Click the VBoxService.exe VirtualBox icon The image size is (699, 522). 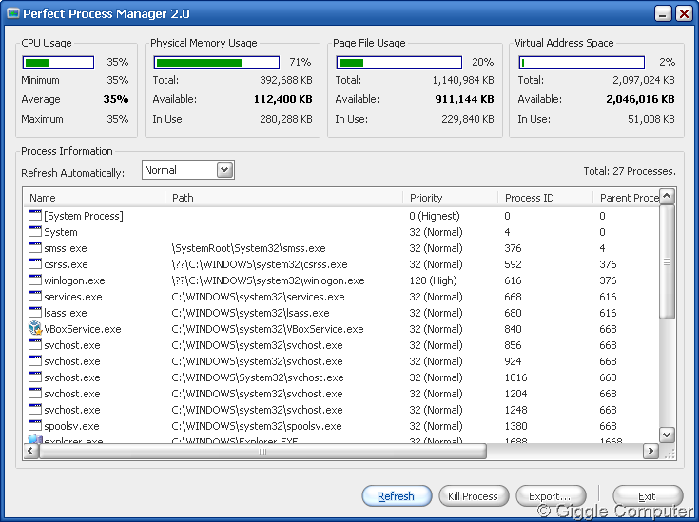pos(35,329)
